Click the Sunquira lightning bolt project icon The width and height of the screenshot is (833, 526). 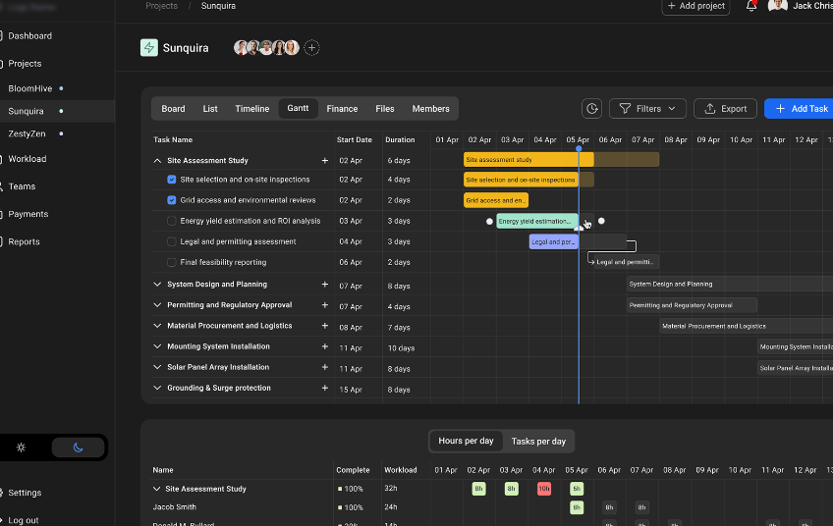point(149,48)
